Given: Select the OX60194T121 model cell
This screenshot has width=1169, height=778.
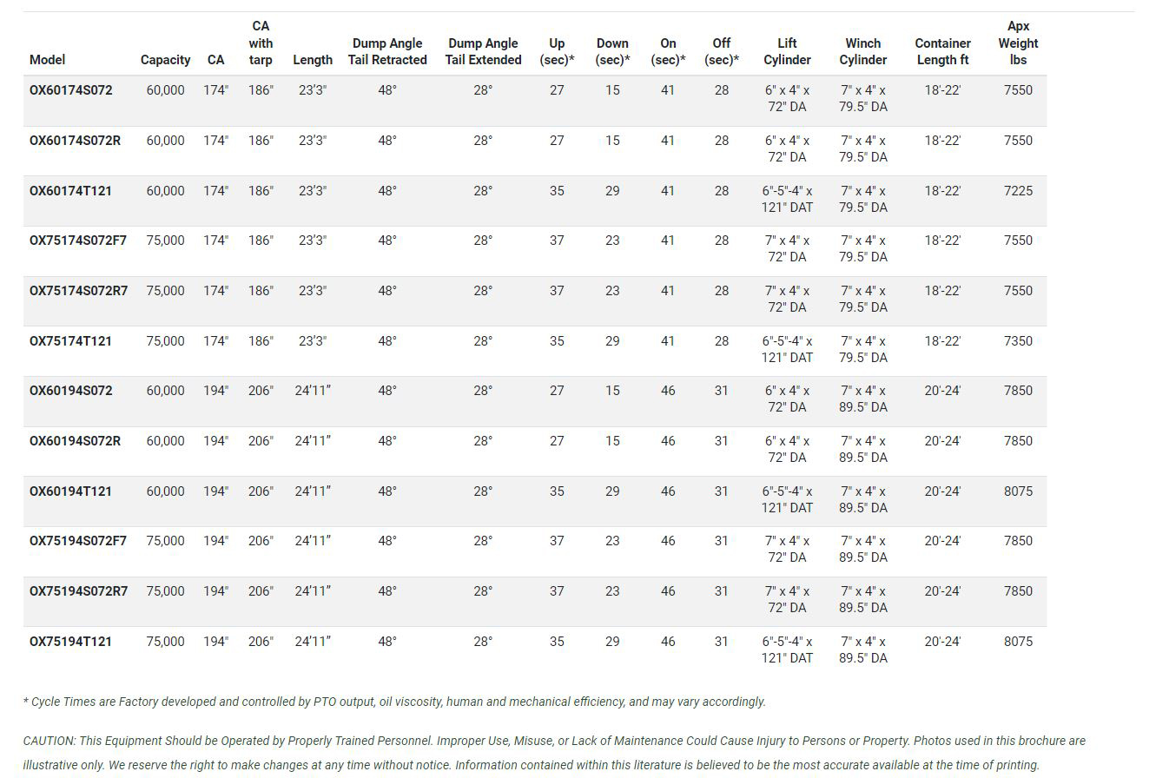Looking at the screenshot, I should click(x=70, y=491).
